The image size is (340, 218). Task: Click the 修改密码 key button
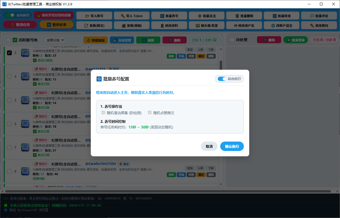pos(319,26)
